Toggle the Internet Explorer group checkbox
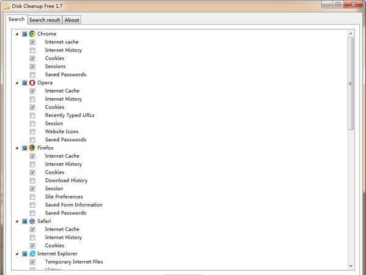Viewport: 366px width, 275px height. pos(24,254)
